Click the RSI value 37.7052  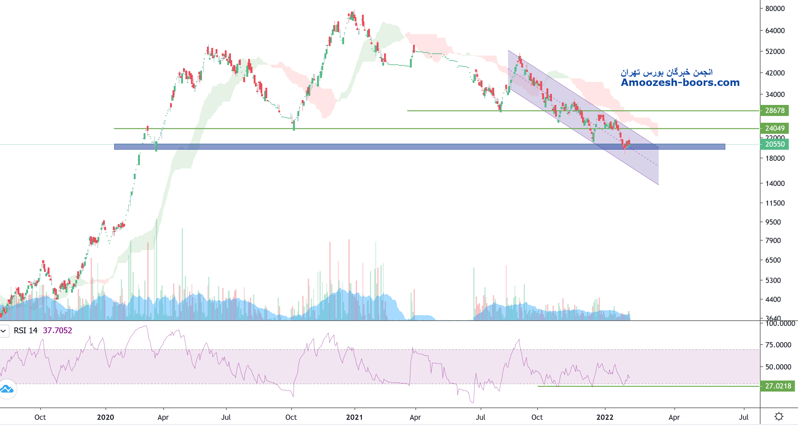[x=57, y=330]
